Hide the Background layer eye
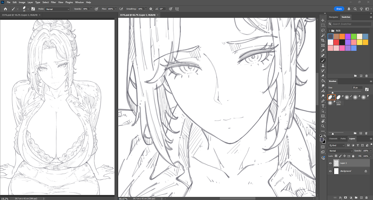Image resolution: width=373 pixels, height=200 pixels. coord(330,171)
